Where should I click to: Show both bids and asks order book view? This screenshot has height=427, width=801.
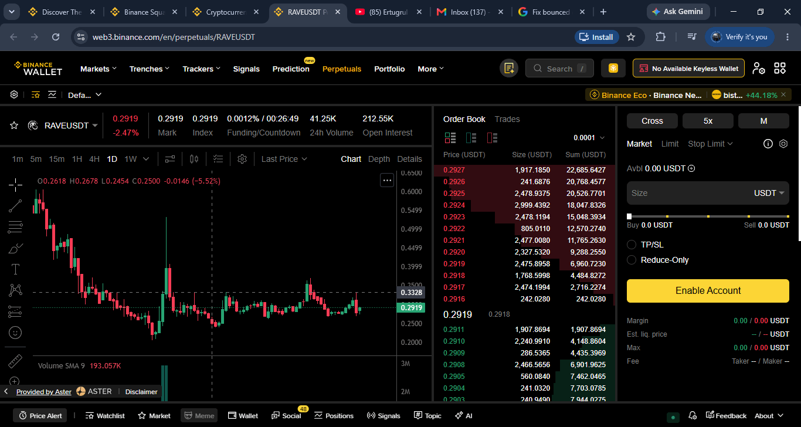(450, 138)
